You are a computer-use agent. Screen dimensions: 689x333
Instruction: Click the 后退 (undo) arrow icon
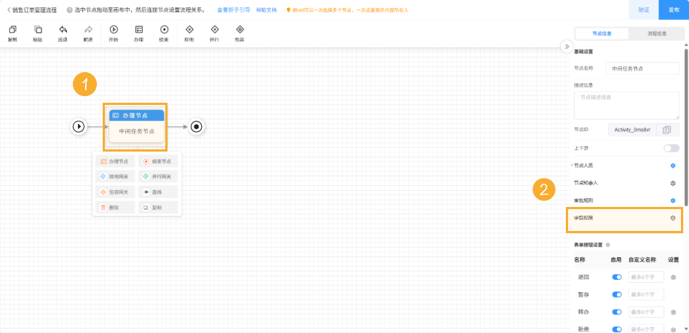pyautogui.click(x=63, y=29)
